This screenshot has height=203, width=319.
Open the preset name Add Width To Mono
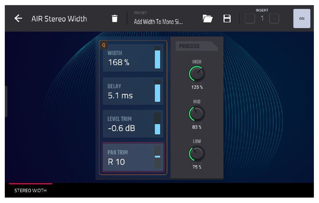click(x=158, y=22)
